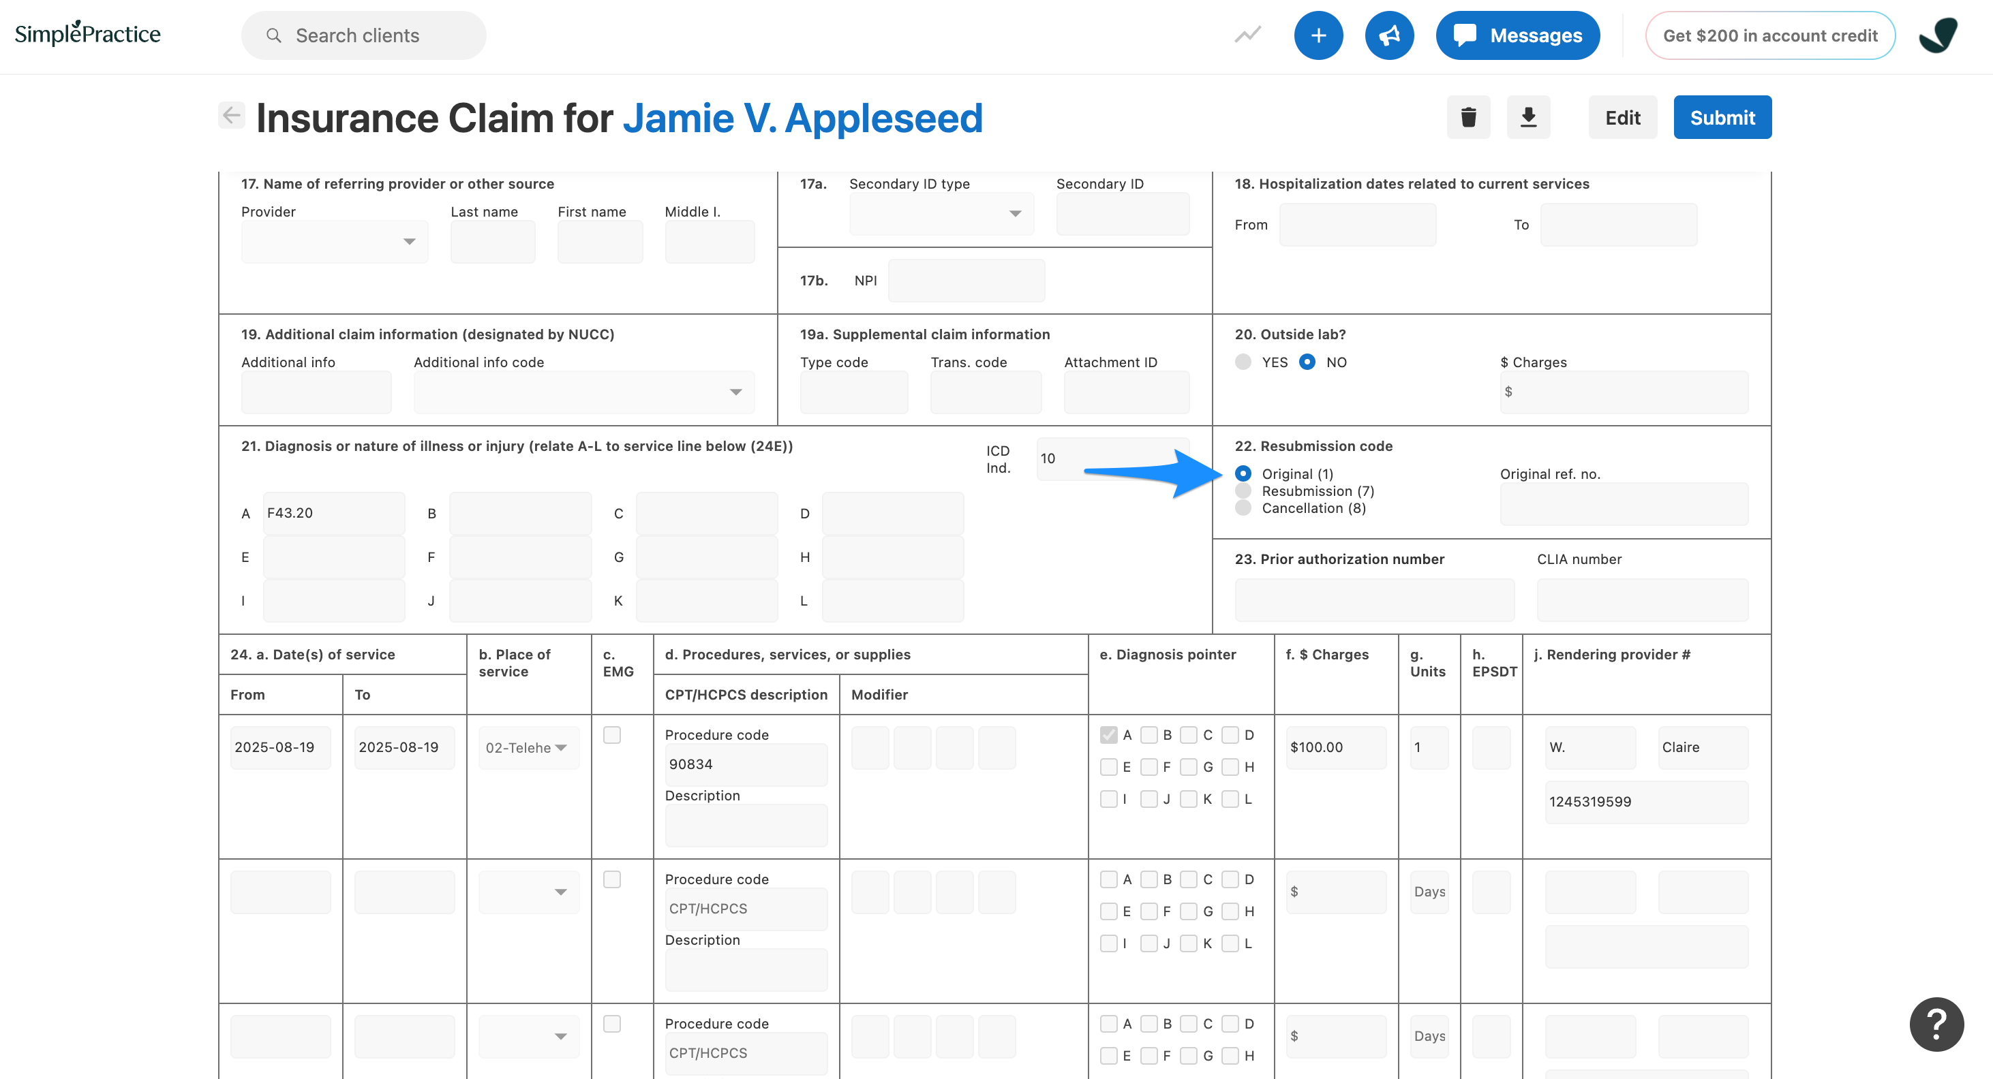Viewport: 1993px width, 1079px height.
Task: Click the search magnifier icon
Action: click(x=273, y=35)
